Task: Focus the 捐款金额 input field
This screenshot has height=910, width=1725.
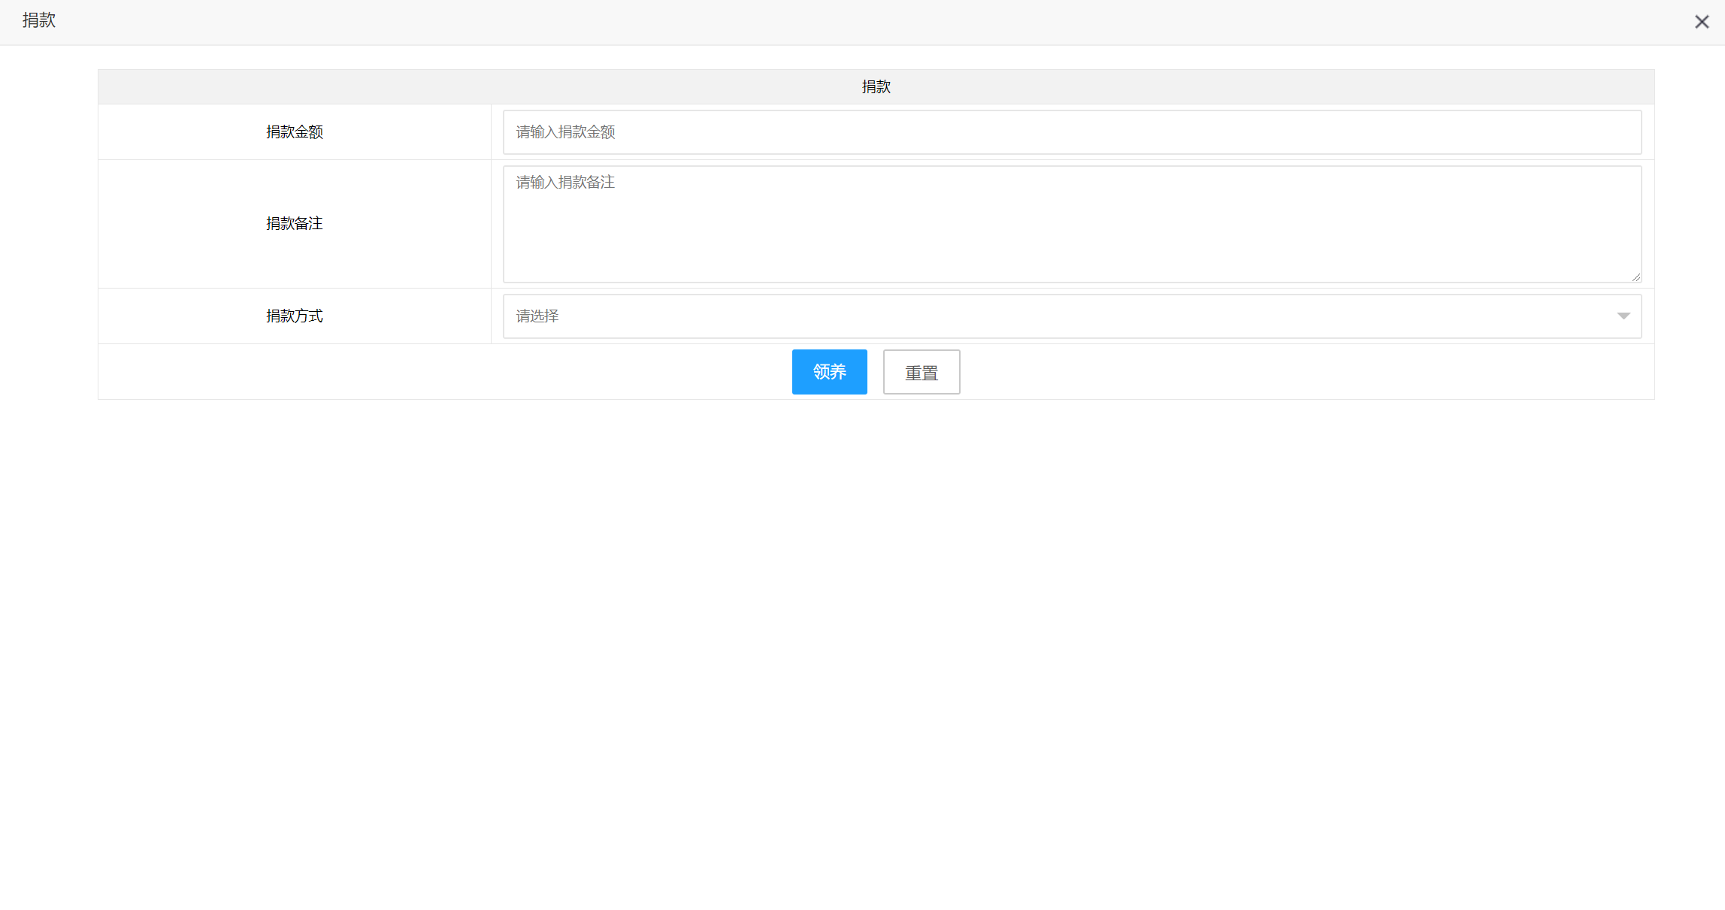Action: [x=1072, y=132]
